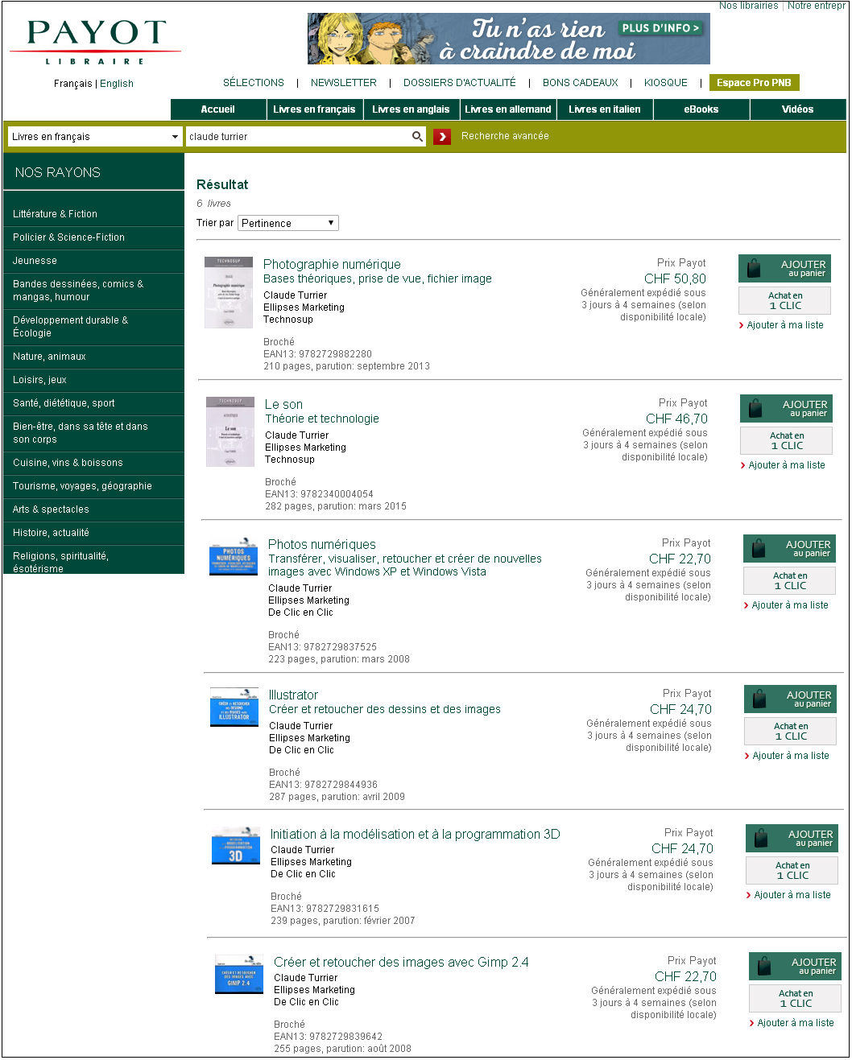Screen dimensions: 852x1060
Task: Open Initiation à la modélisation 3D title
Action: point(416,834)
